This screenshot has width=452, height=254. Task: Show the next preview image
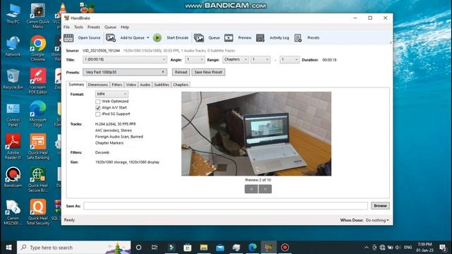266,189
